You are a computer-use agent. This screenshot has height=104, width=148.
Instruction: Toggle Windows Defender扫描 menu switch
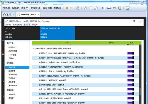click(131, 58)
